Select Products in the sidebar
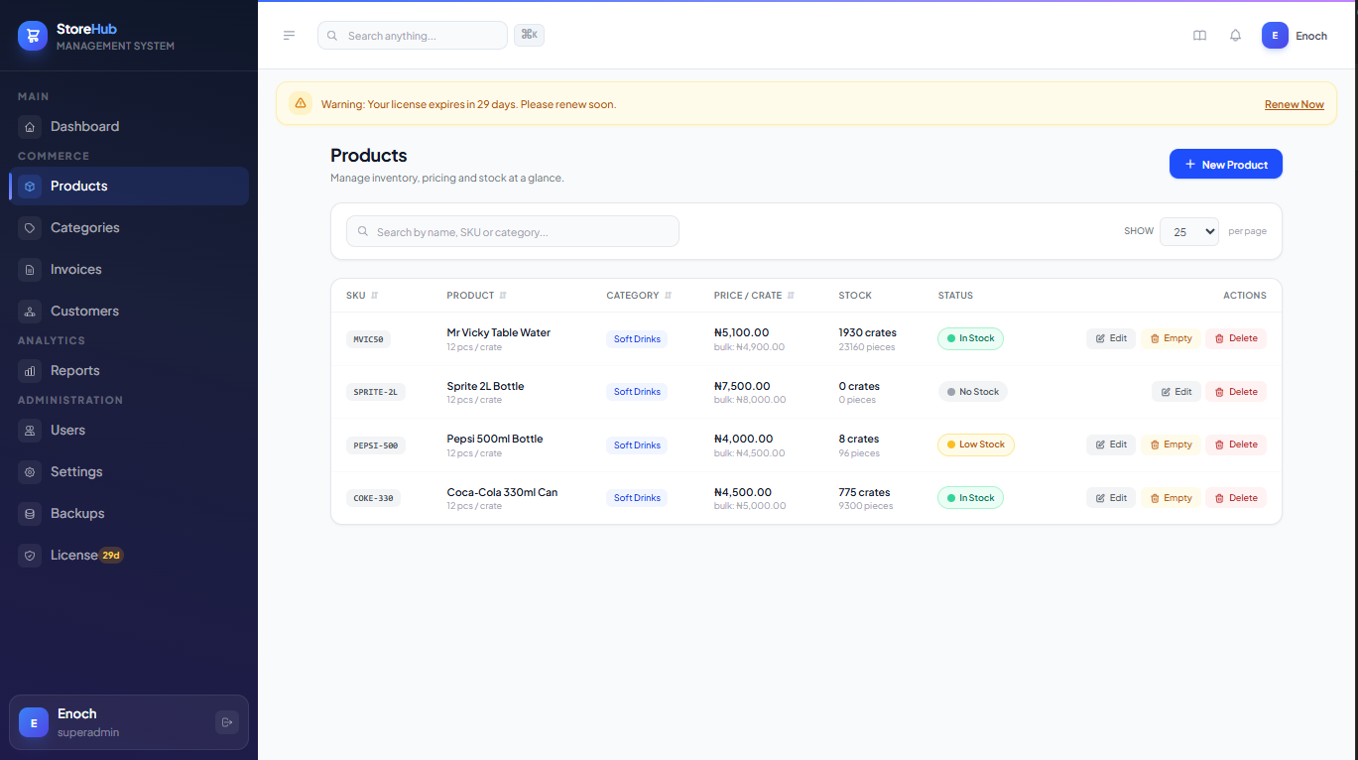The image size is (1358, 760). click(129, 186)
